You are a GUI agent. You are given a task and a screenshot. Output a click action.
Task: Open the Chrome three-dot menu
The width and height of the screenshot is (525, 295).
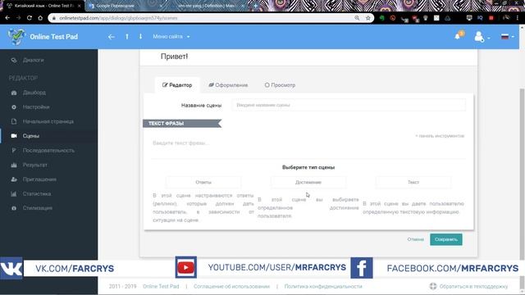(518, 18)
